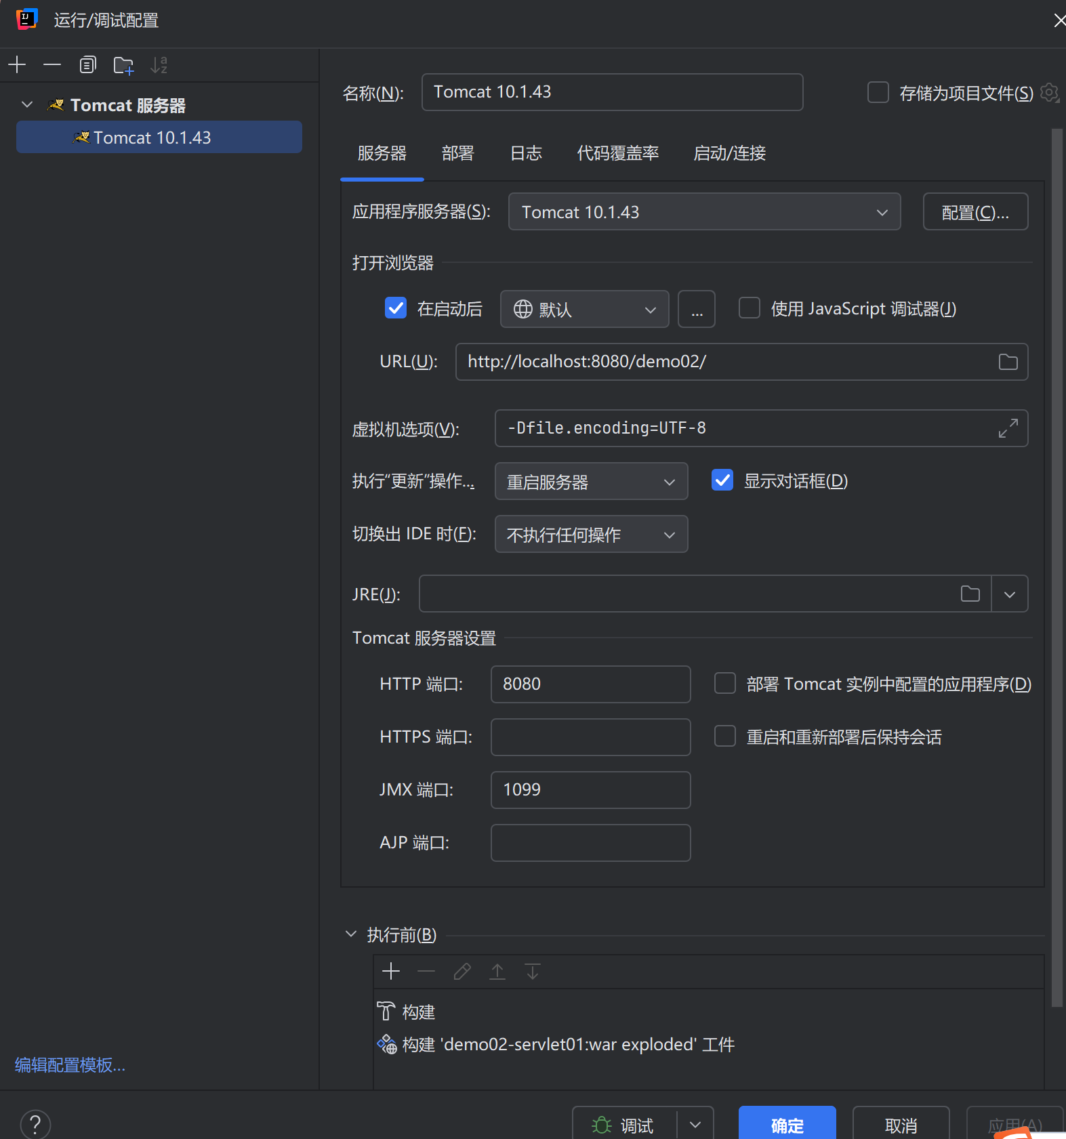Open the edit configuration templates link
This screenshot has width=1066, height=1139.
tap(70, 1065)
